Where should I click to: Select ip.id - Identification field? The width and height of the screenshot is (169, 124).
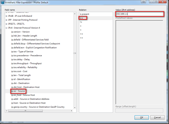click(21, 79)
